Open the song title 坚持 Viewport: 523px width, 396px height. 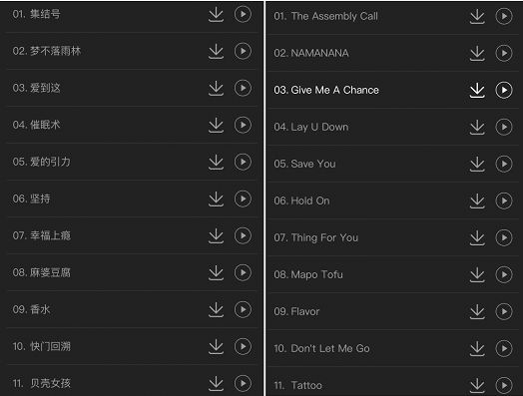40,199
